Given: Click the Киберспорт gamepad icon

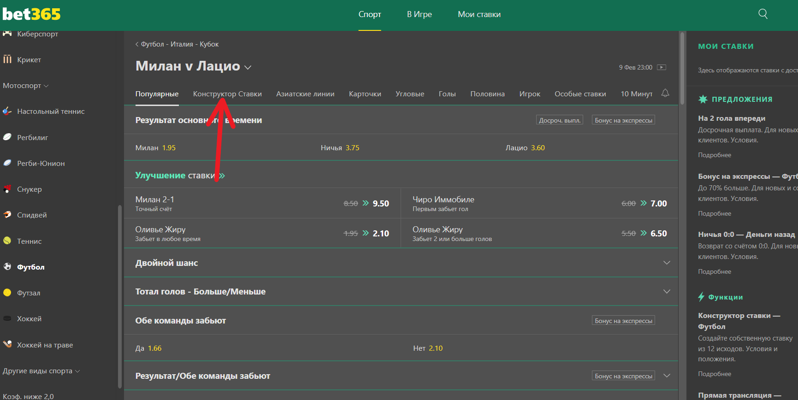Looking at the screenshot, I should point(7,34).
